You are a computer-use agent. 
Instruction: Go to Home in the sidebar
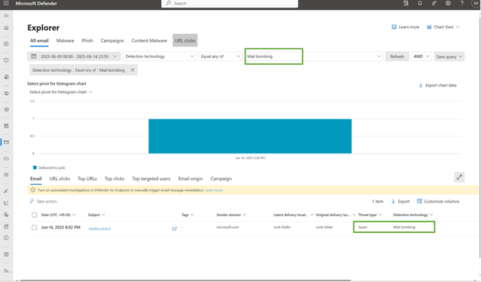(x=6, y=28)
